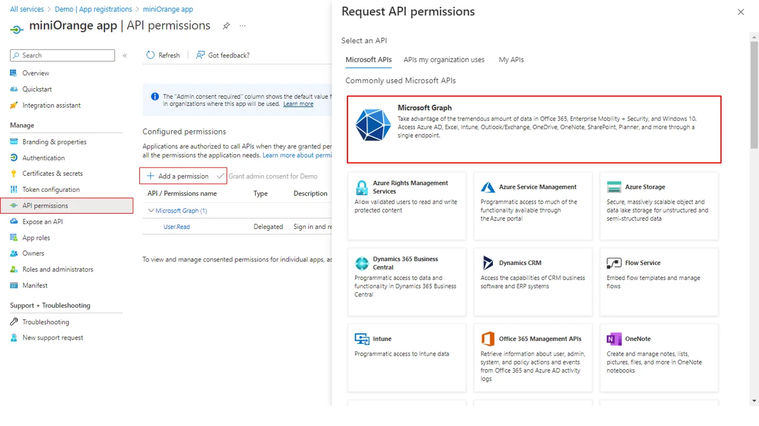Click the sidebar Search field
This screenshot has height=426, width=759.
(x=62, y=56)
